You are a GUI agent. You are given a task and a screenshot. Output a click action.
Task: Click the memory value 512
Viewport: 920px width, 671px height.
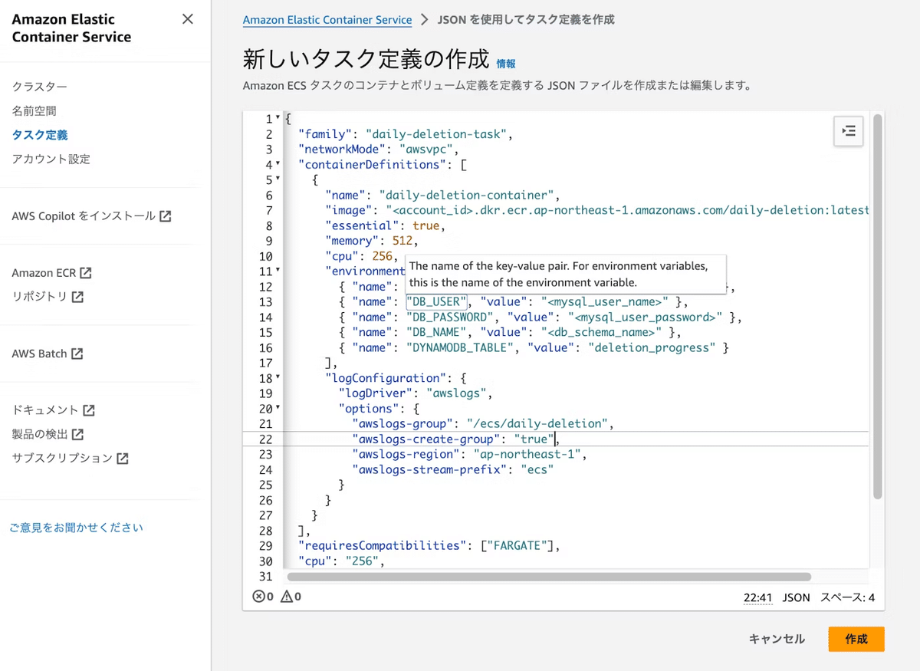tap(402, 241)
